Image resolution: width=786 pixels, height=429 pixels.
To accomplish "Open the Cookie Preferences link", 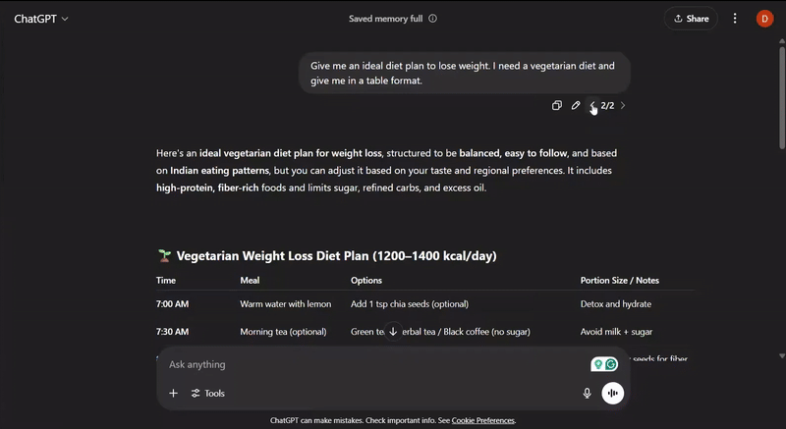I will (x=482, y=420).
